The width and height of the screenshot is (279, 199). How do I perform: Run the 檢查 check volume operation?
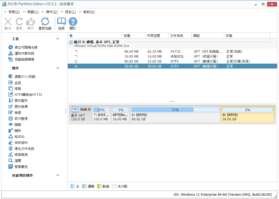[15, 113]
